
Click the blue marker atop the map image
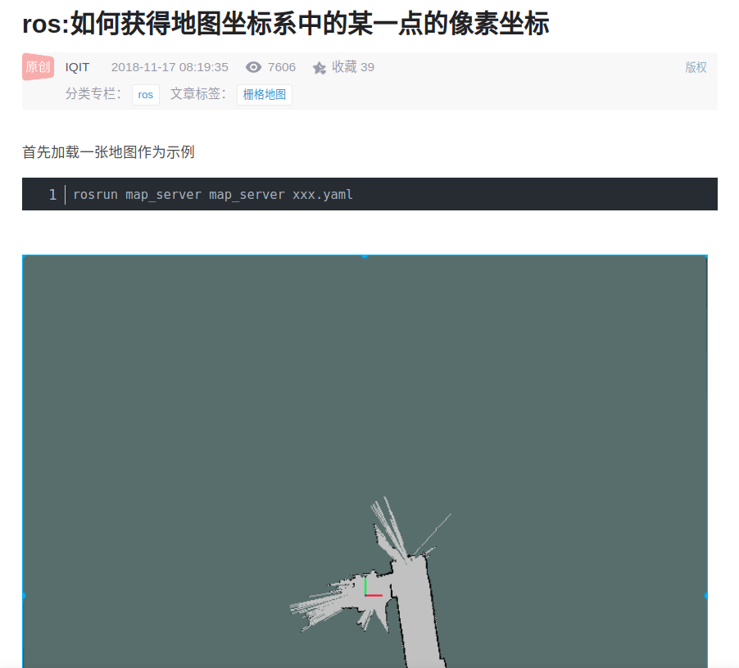(x=363, y=255)
